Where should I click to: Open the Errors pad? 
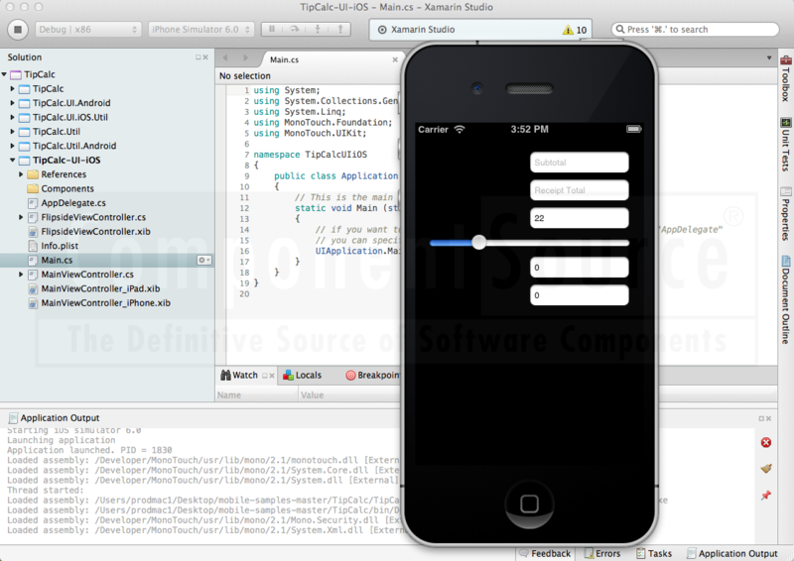602,553
